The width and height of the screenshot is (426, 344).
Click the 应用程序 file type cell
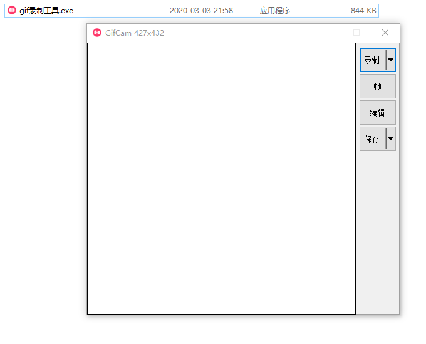(x=274, y=11)
